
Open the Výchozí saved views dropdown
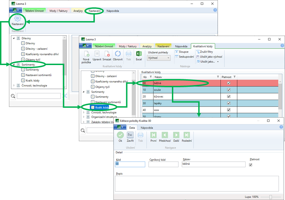(x=159, y=58)
